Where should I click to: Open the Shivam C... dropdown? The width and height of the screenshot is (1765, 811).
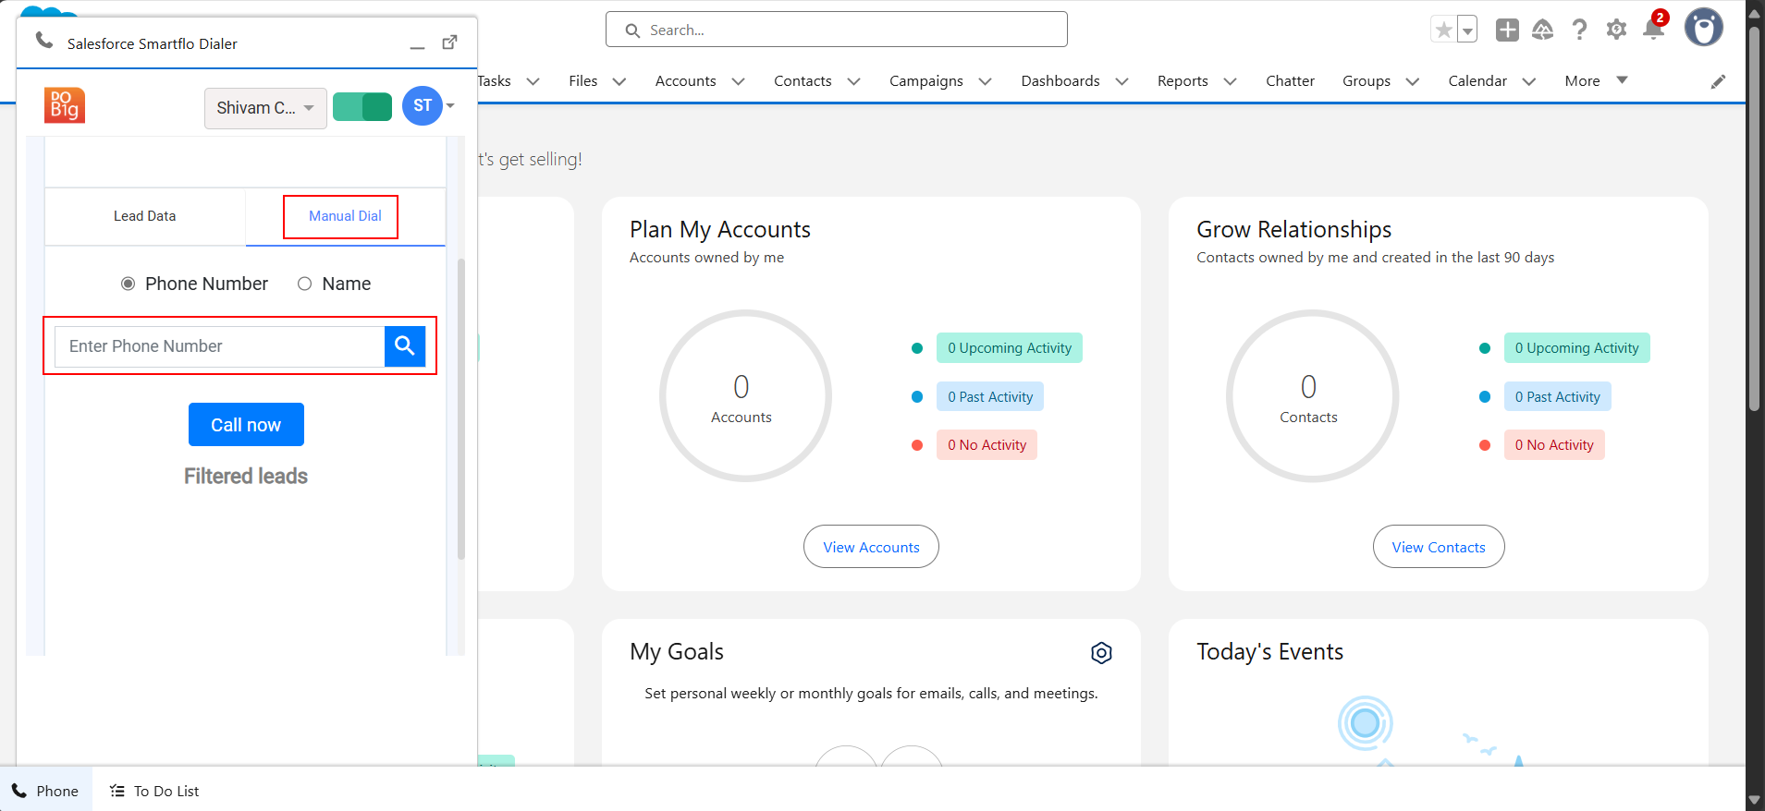pyautogui.click(x=265, y=108)
